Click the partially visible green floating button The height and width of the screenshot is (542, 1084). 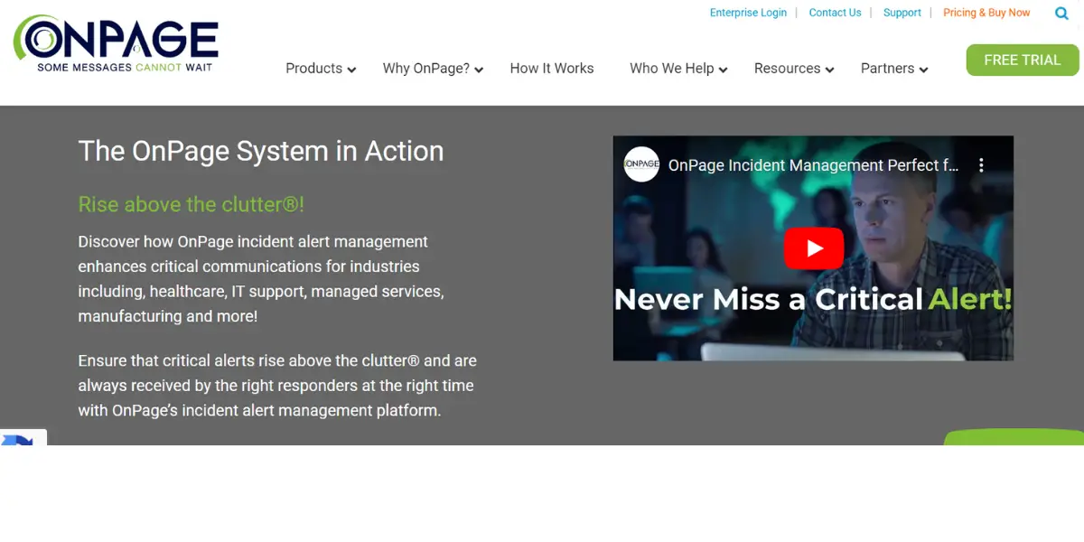point(1014,437)
